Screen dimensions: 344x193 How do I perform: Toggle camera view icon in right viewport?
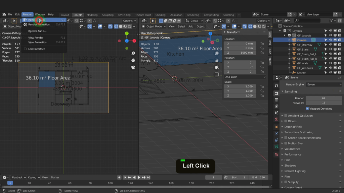[x=217, y=67]
